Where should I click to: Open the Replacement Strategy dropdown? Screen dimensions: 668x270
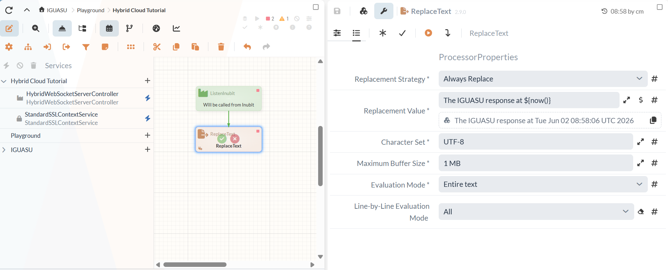point(543,79)
